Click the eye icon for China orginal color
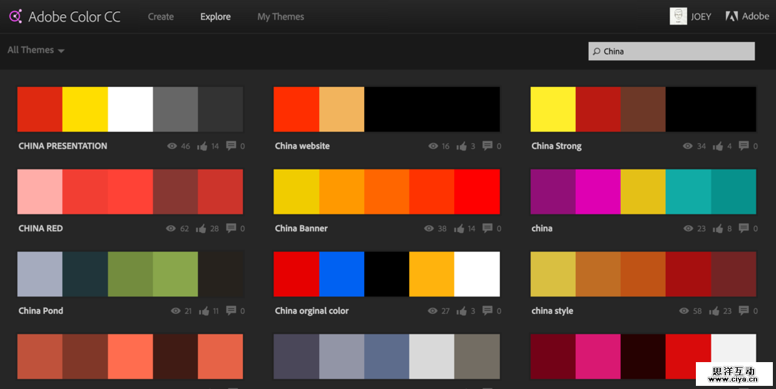This screenshot has height=389, width=776. pyautogui.click(x=432, y=311)
